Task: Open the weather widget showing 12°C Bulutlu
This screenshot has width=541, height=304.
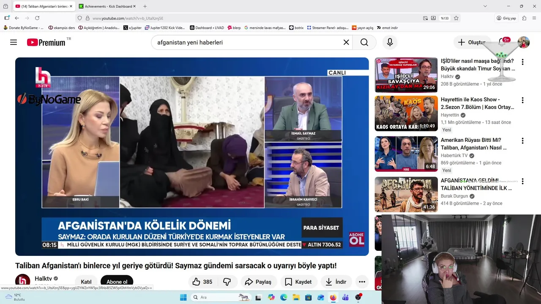Action: pyautogui.click(x=15, y=297)
